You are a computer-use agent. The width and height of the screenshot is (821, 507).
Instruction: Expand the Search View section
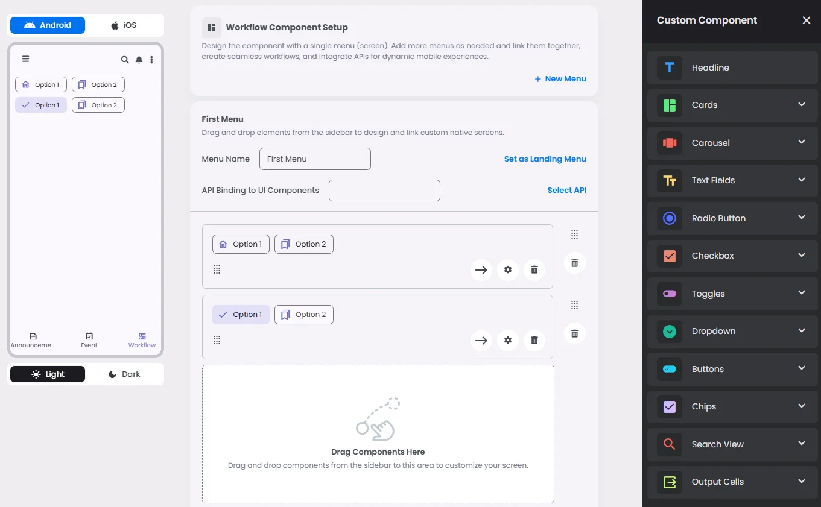point(801,444)
